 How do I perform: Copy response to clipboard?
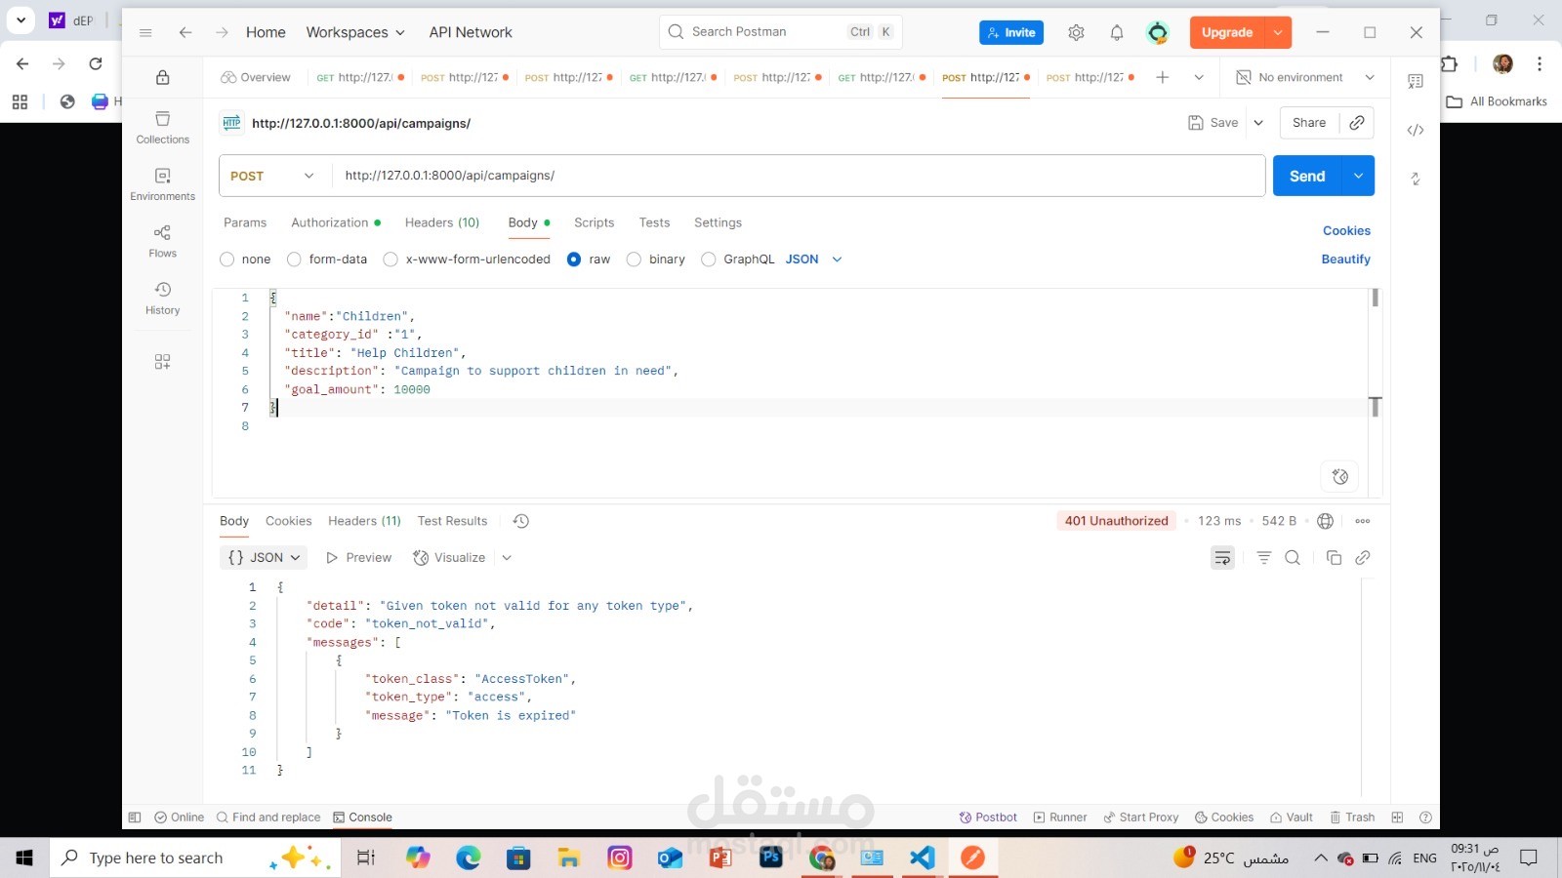1334,558
